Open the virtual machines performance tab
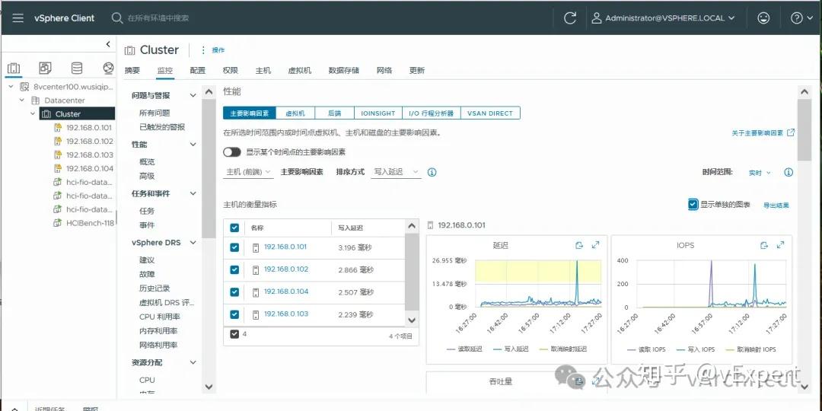822x411 pixels. pyautogui.click(x=295, y=113)
